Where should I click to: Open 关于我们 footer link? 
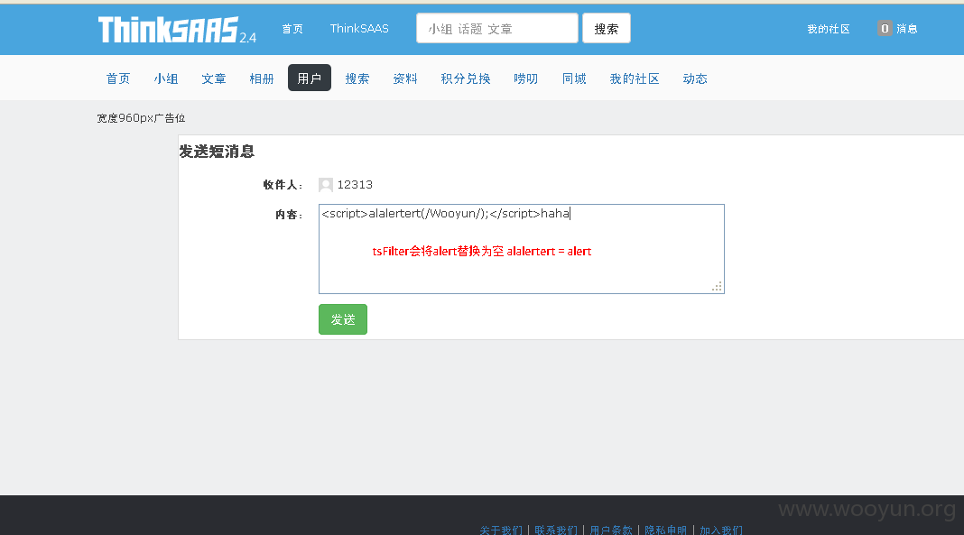click(x=501, y=530)
